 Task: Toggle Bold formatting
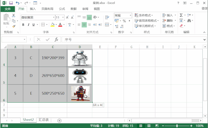23,25
